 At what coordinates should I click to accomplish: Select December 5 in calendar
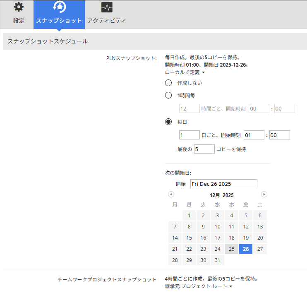(x=246, y=216)
